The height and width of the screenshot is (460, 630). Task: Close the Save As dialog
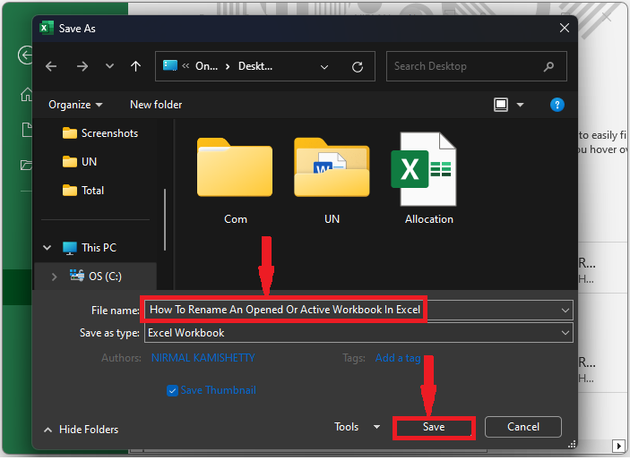click(x=565, y=28)
